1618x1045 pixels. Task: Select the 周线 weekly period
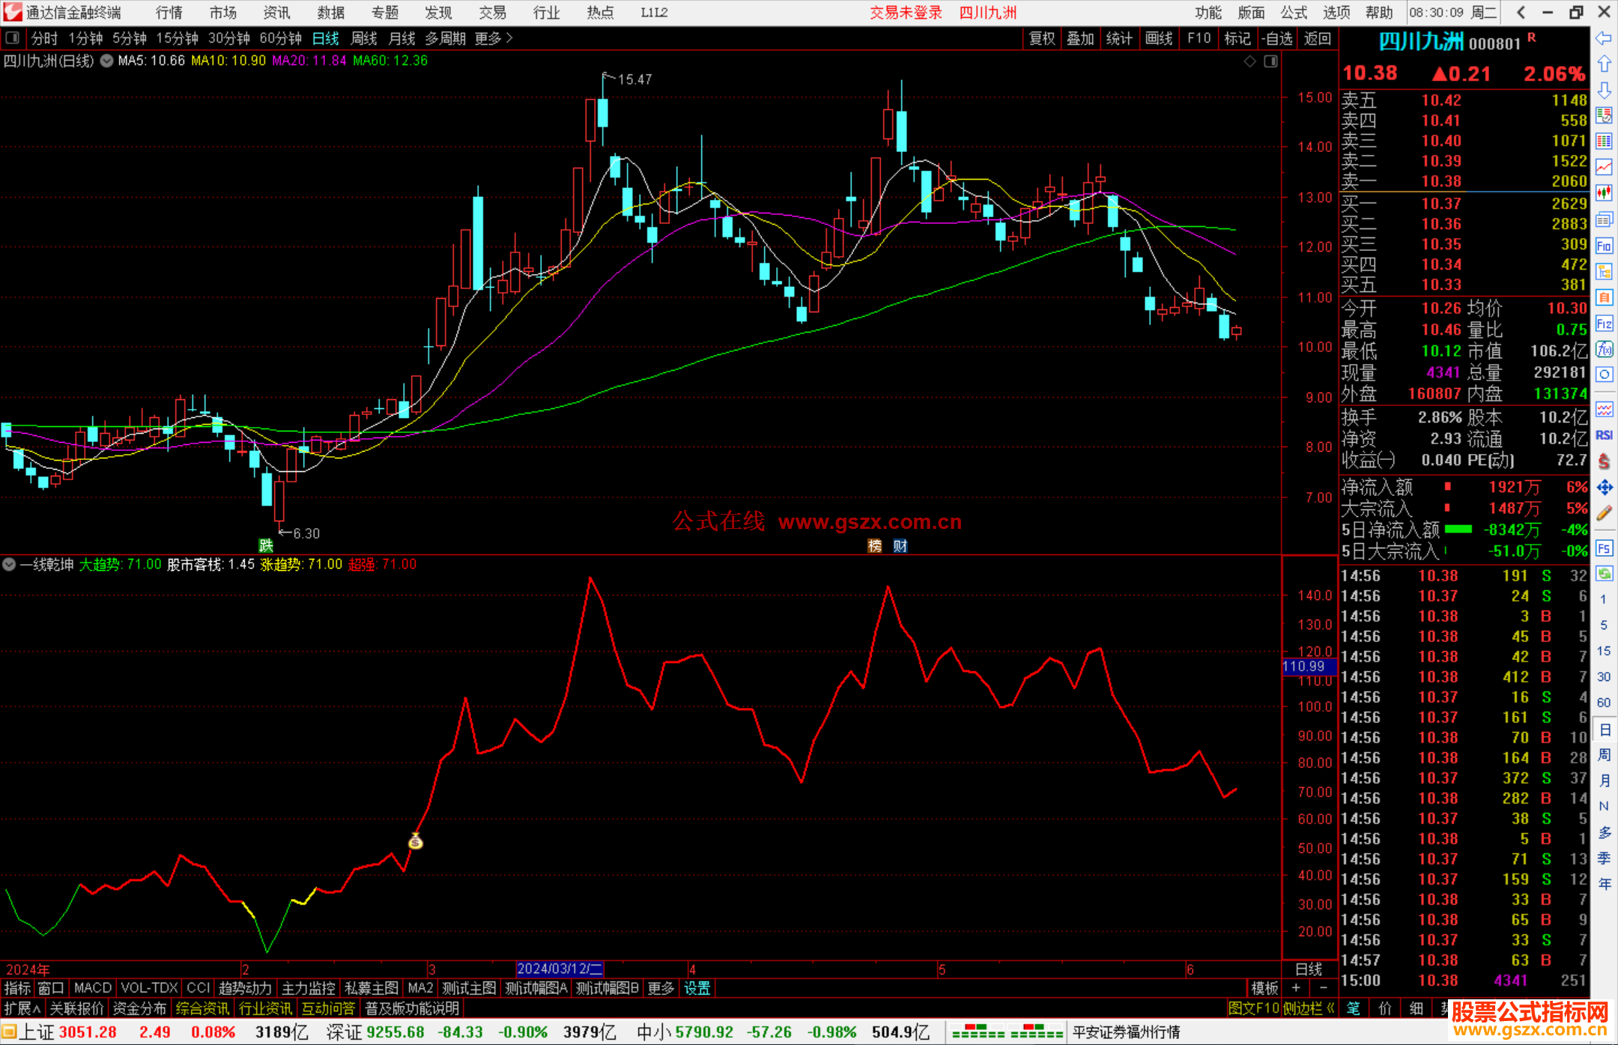(364, 38)
